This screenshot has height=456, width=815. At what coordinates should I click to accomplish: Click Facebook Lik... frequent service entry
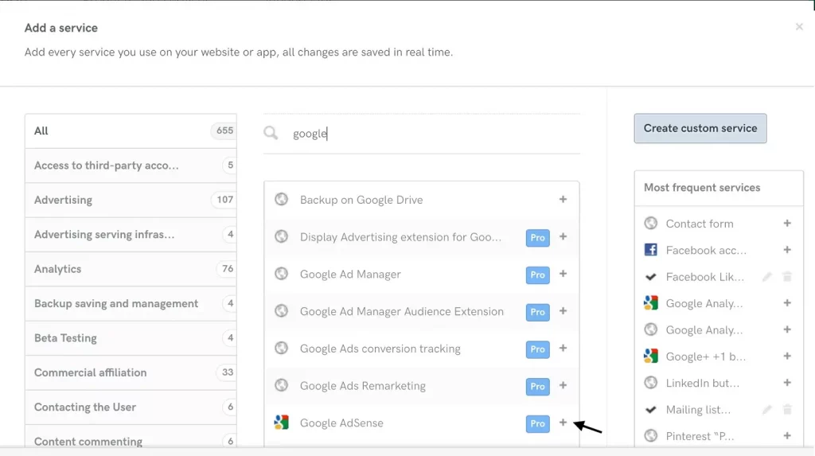point(705,277)
